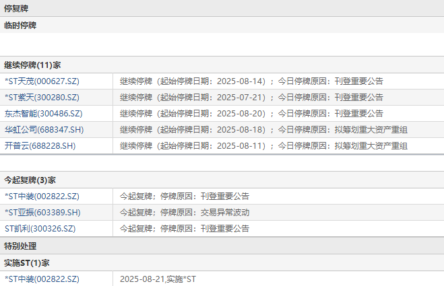Click the 停复牌 section header
The image size is (444, 286).
pos(16,9)
